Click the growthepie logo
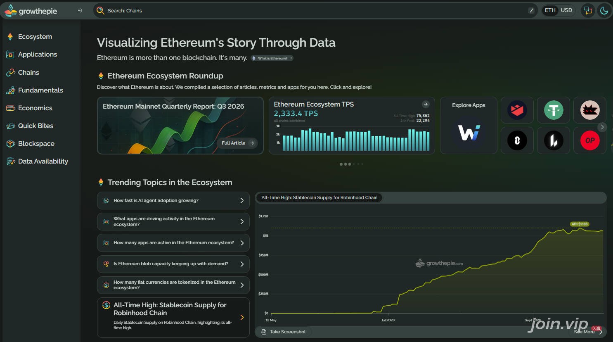 tap(31, 11)
